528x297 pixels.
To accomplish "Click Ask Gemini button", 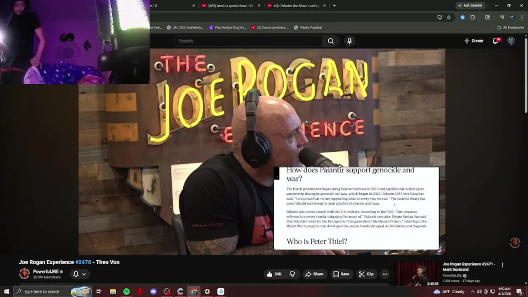I will tap(469, 6).
